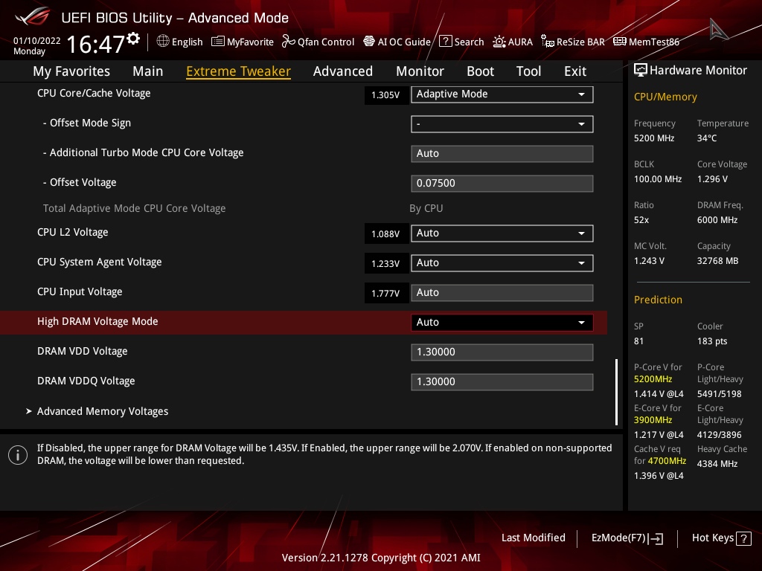Screen dimensions: 762x571
Task: Select CPU Input Voltage label
Action: [x=80, y=291]
